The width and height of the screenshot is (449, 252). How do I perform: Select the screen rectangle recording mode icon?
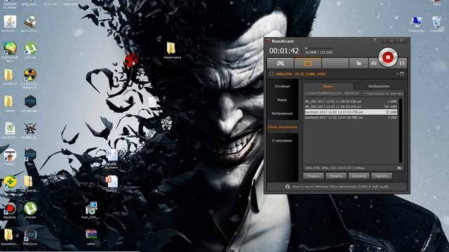tap(308, 64)
